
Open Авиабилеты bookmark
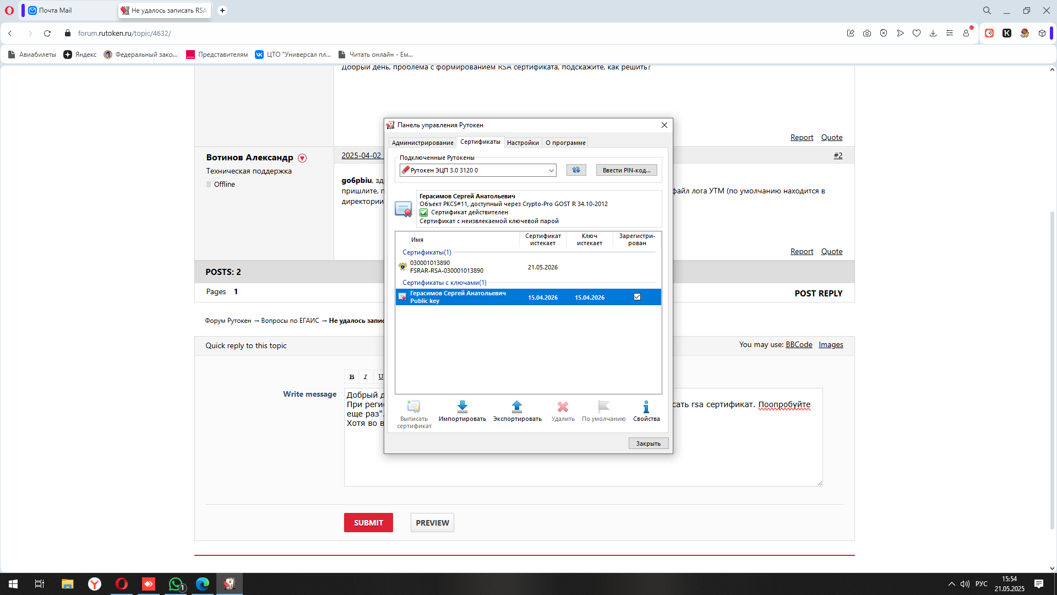(x=32, y=55)
